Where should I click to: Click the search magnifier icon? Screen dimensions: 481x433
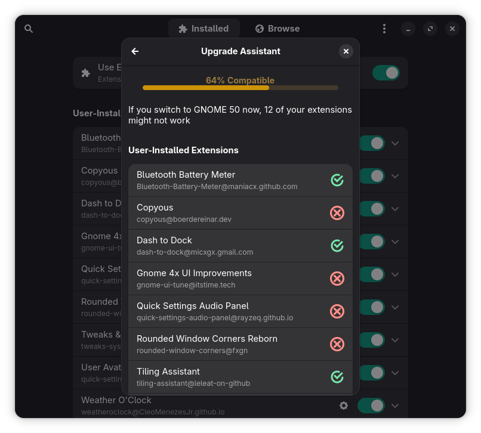(x=29, y=29)
